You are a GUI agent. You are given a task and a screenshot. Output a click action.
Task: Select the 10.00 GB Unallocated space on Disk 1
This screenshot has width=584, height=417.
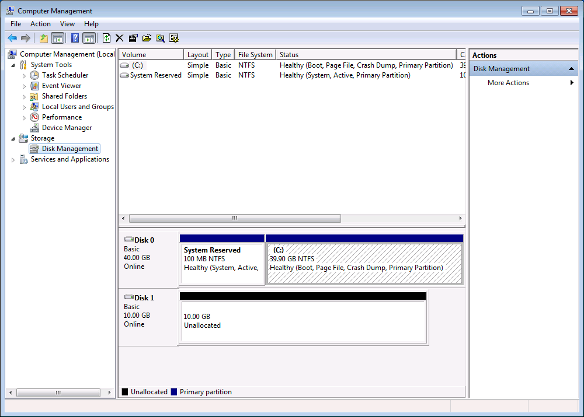coord(303,321)
